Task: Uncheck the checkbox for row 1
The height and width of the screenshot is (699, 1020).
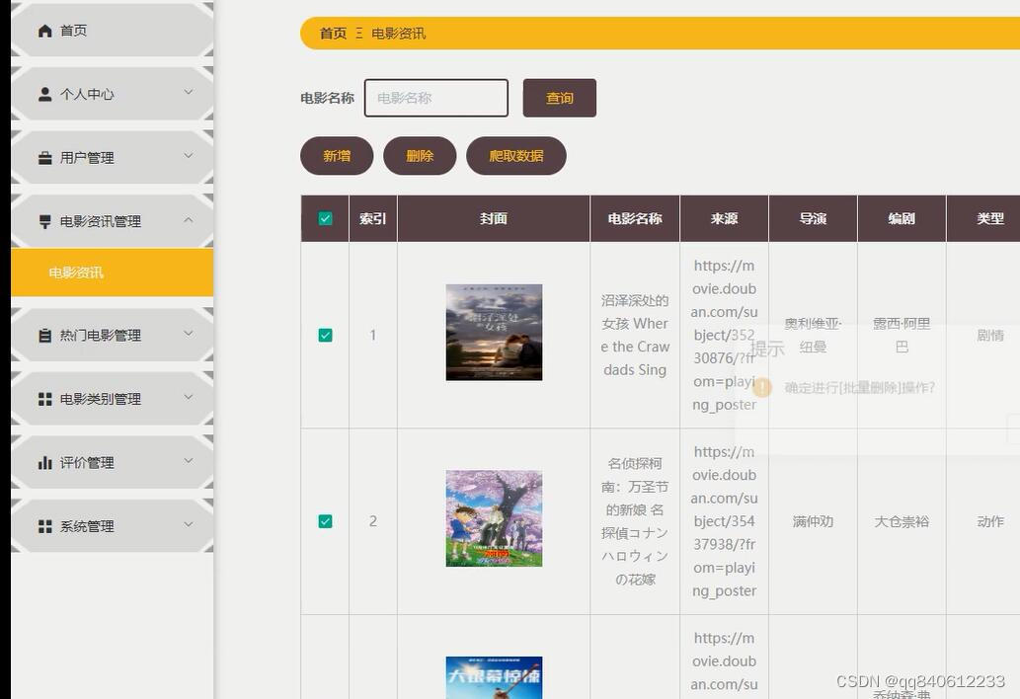Action: (325, 335)
